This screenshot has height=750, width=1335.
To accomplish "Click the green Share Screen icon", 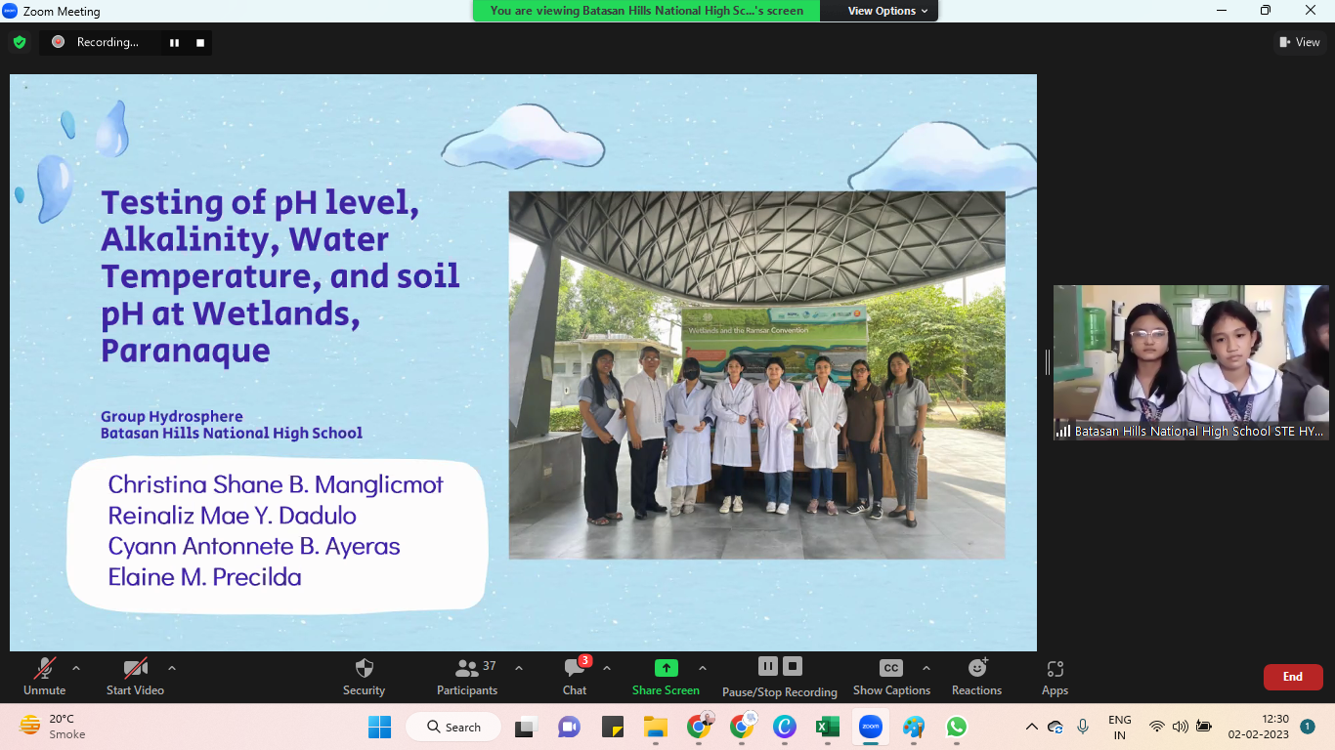I will (666, 669).
